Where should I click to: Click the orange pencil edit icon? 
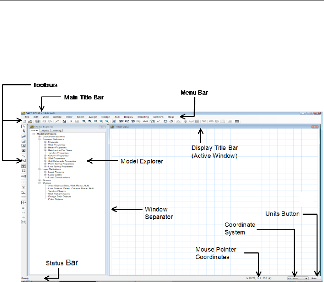57,121
